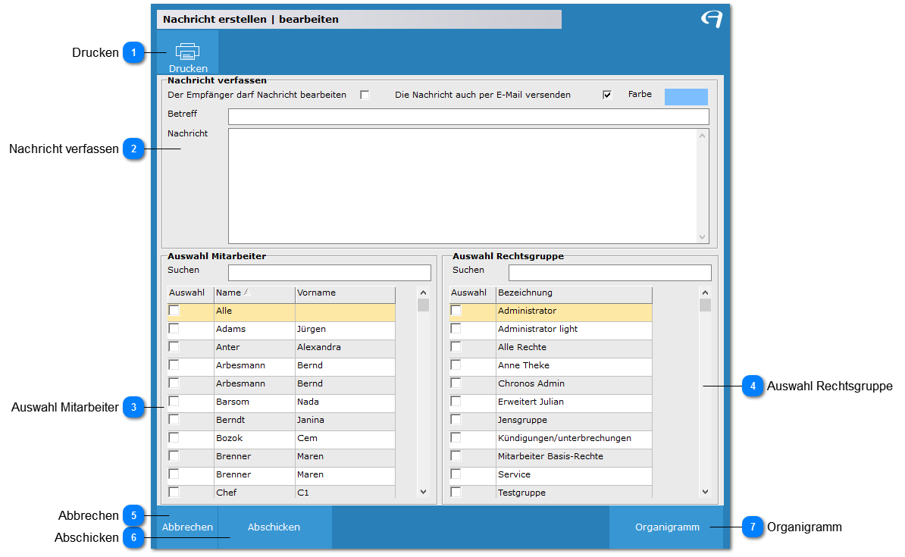
Task: Click into the Nachricht text area
Action: (463, 186)
